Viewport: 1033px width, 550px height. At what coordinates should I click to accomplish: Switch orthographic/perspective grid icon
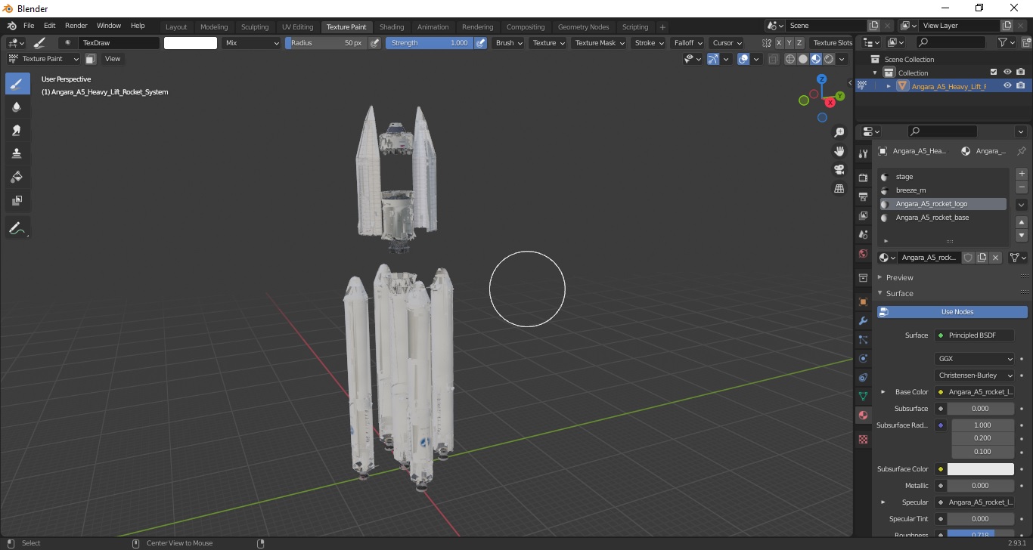tap(839, 188)
